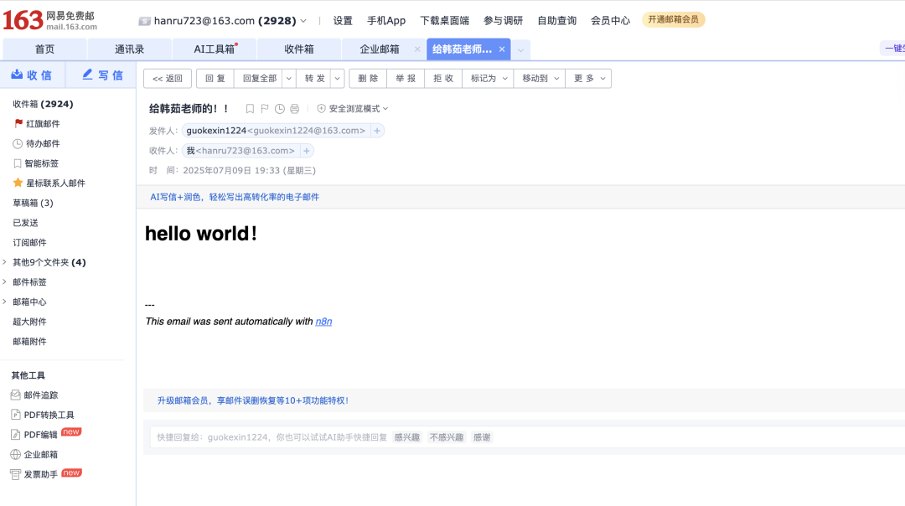The image size is (905, 506).
Task: Open the 设置 settings menu
Action: [x=343, y=20]
